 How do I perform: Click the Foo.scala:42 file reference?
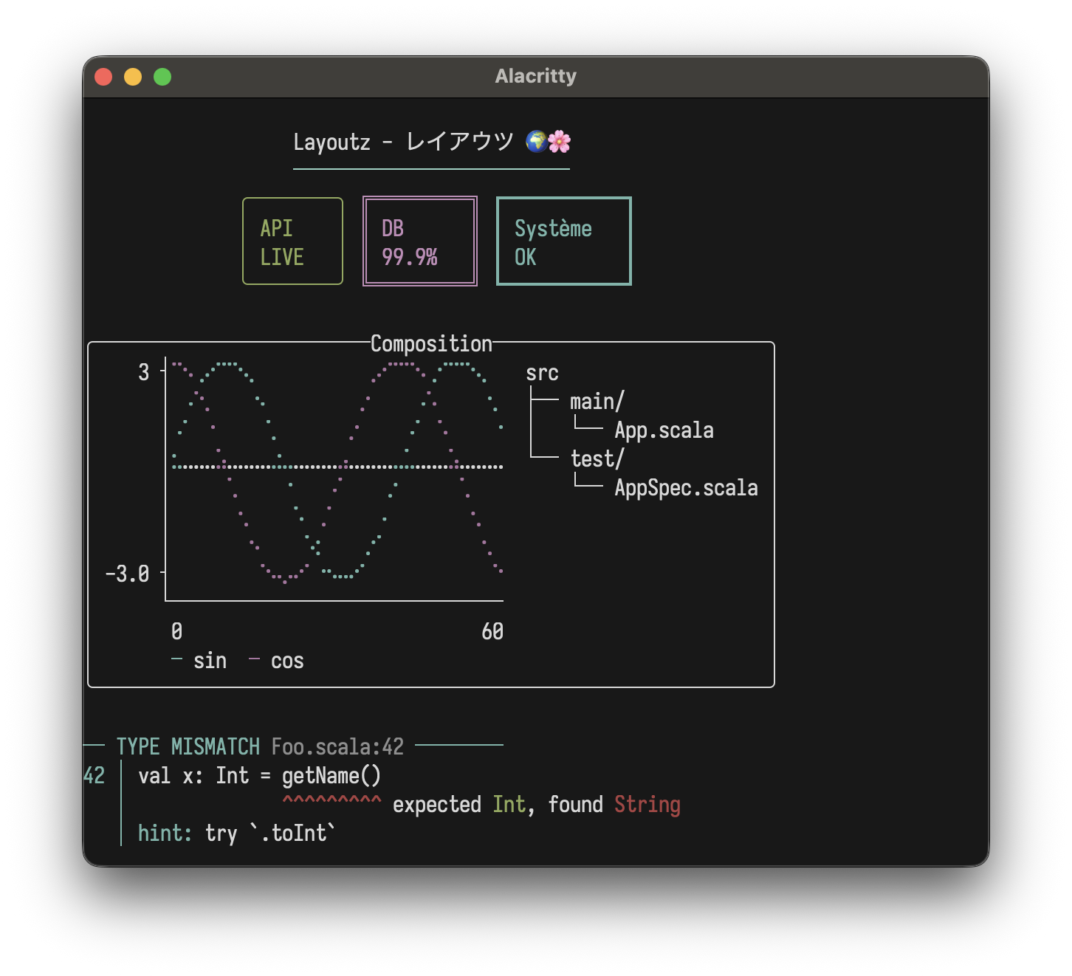[337, 746]
